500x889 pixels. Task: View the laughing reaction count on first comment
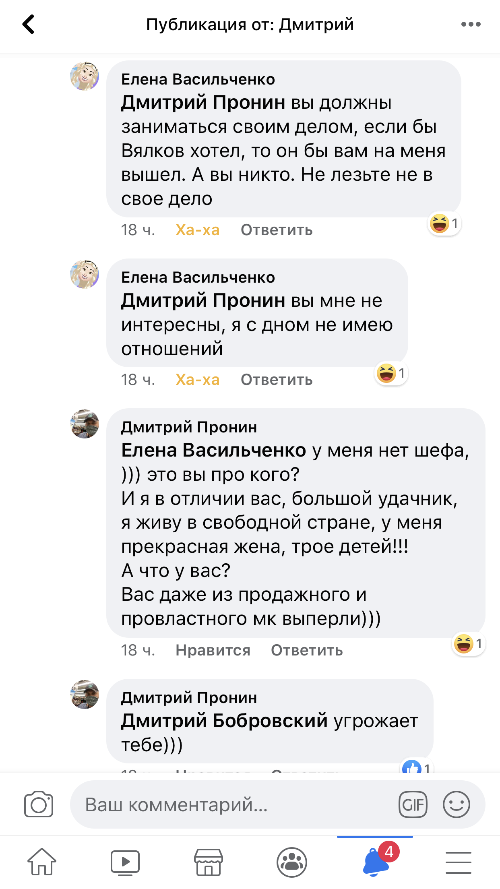tap(444, 223)
